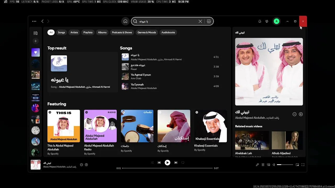Open the Browse icon in search bar
Screen dimensions: 335x188
tap(209, 21)
